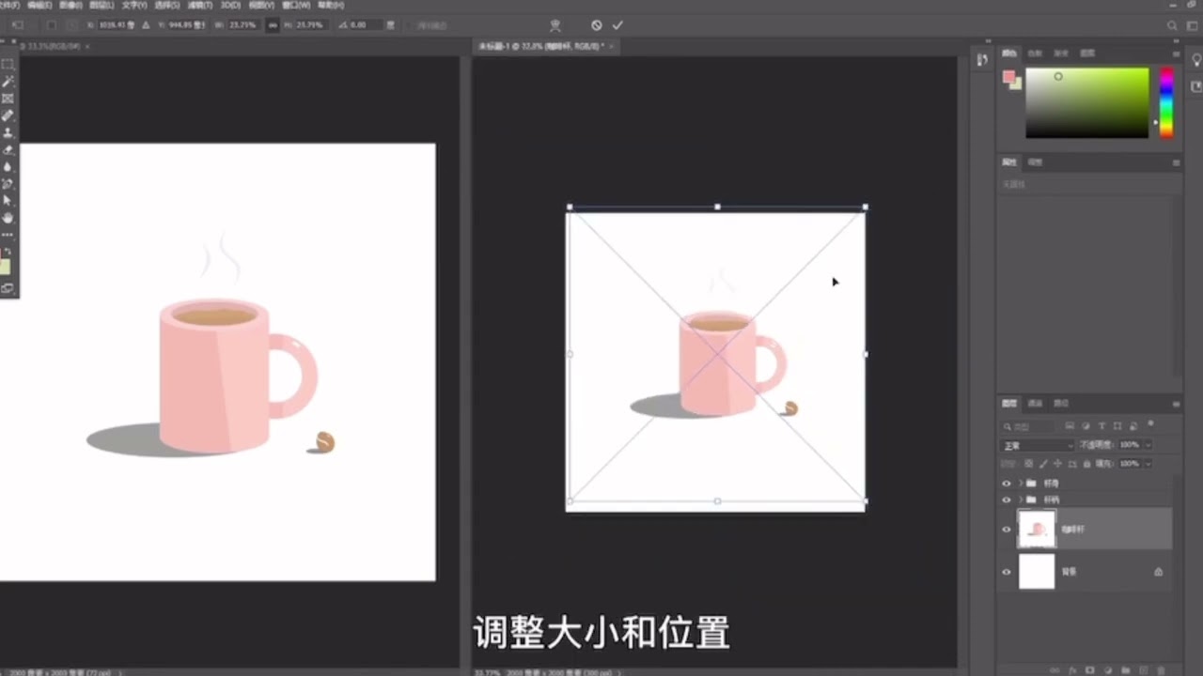Hide the selected coffee cup layer eye icon
Image resolution: width=1203 pixels, height=676 pixels.
1007,530
